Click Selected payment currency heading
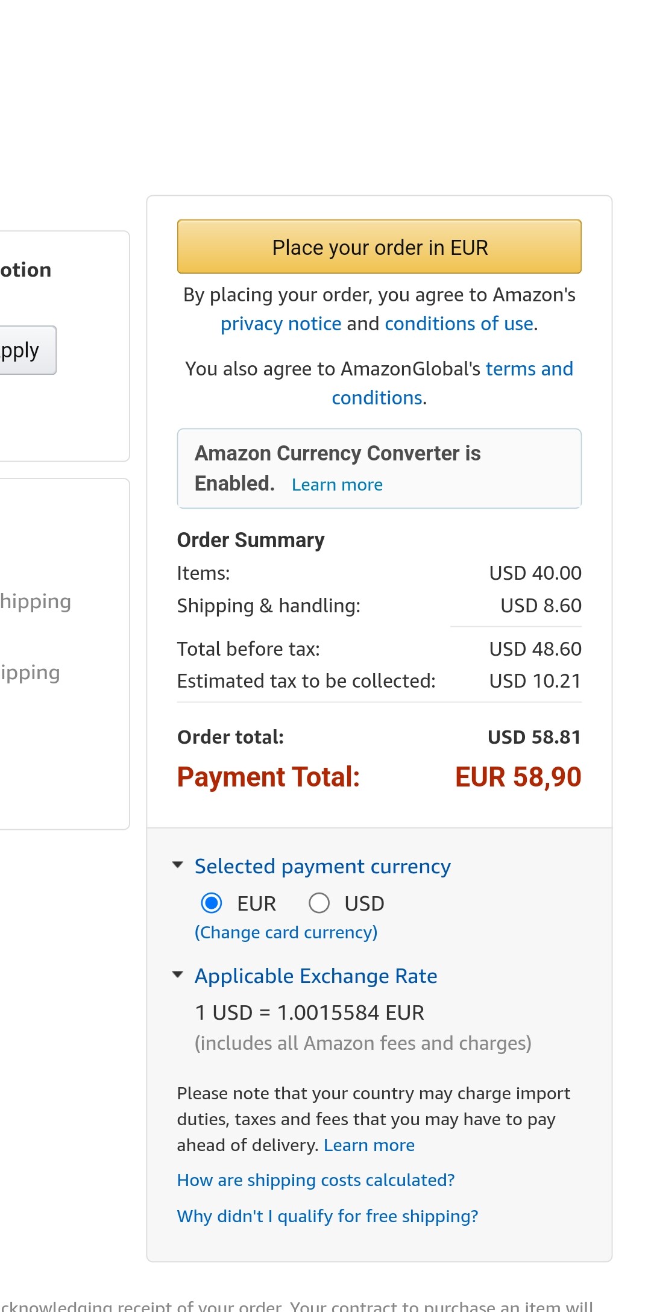The image size is (651, 1312). click(322, 867)
